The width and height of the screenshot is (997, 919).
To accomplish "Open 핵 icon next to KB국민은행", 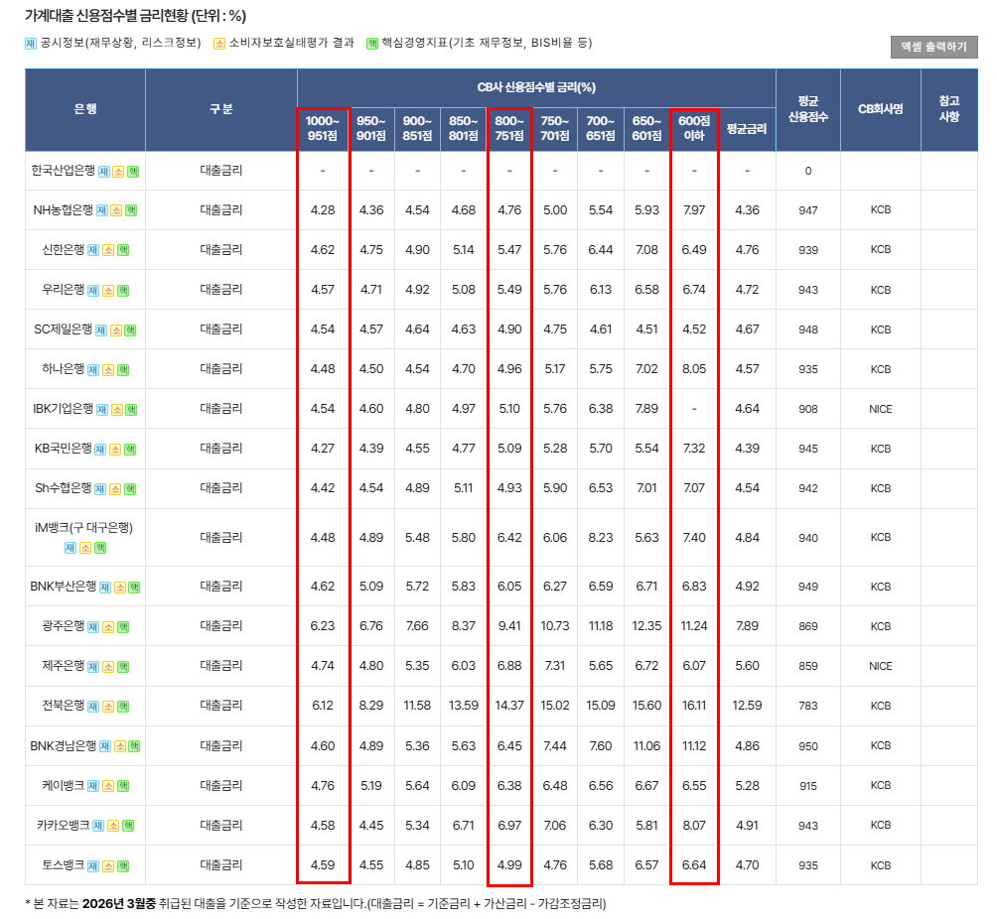I will tap(130, 450).
